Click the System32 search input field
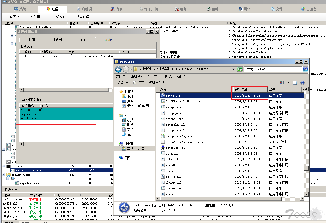 click(273, 69)
